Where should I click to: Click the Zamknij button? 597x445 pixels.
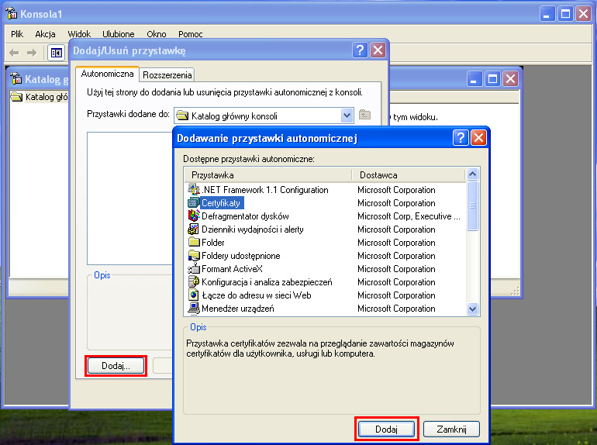click(451, 429)
